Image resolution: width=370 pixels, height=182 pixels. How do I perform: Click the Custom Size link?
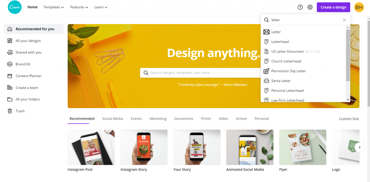(349, 119)
